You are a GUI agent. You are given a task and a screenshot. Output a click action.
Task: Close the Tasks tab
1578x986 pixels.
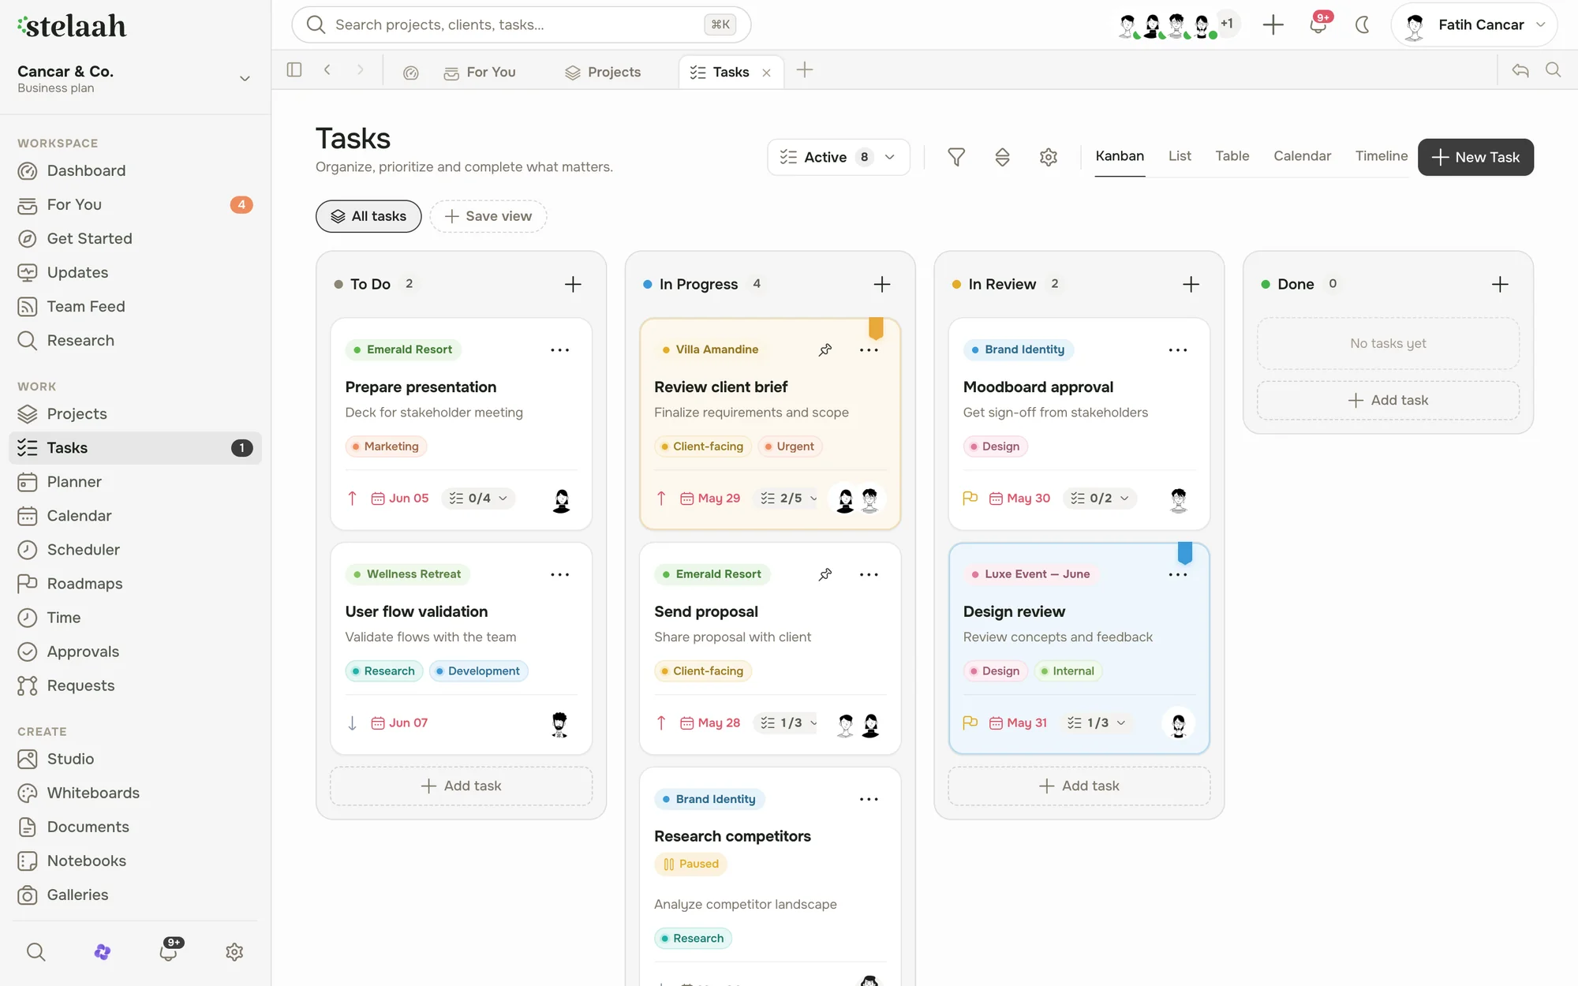(x=766, y=73)
